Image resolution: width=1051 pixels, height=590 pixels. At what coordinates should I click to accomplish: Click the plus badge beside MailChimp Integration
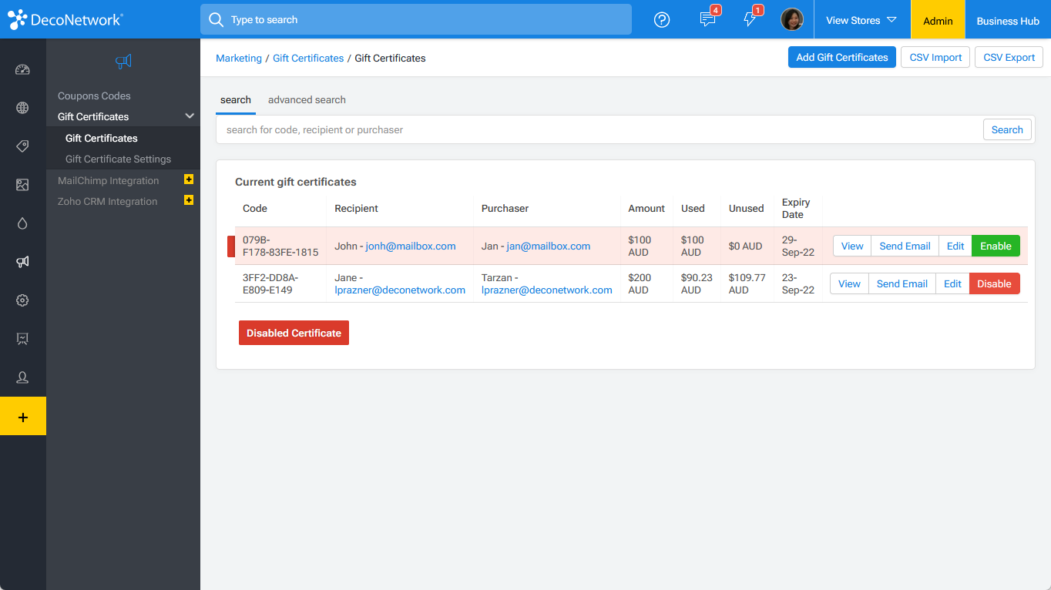tap(189, 179)
